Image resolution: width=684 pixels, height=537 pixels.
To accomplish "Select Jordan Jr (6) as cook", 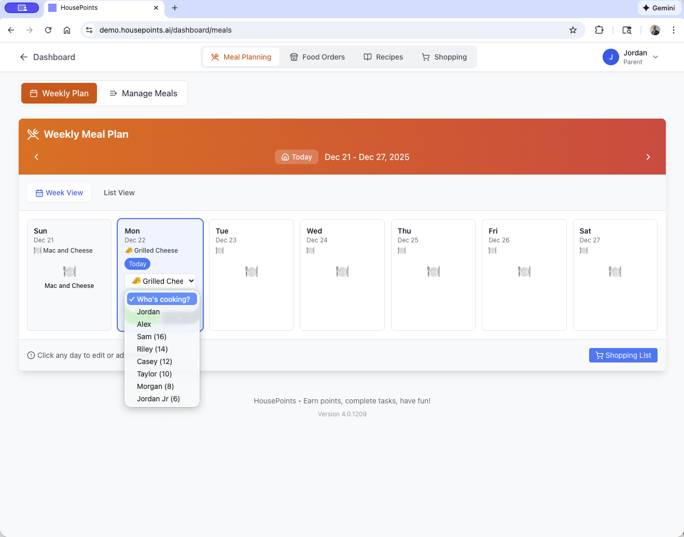I will (x=162, y=399).
